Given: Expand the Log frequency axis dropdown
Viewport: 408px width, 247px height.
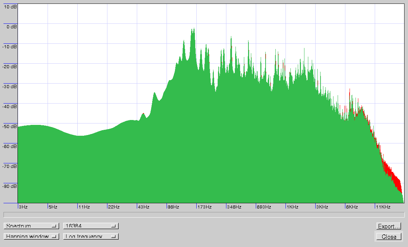Looking at the screenshot, I should tap(91, 237).
